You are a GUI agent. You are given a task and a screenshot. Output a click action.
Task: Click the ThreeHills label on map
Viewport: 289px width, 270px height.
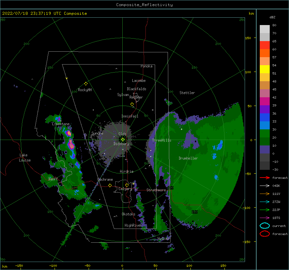162,140
